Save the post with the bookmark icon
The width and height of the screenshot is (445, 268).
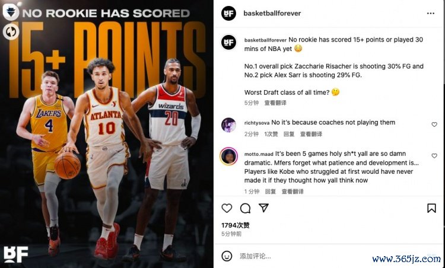(x=431, y=208)
